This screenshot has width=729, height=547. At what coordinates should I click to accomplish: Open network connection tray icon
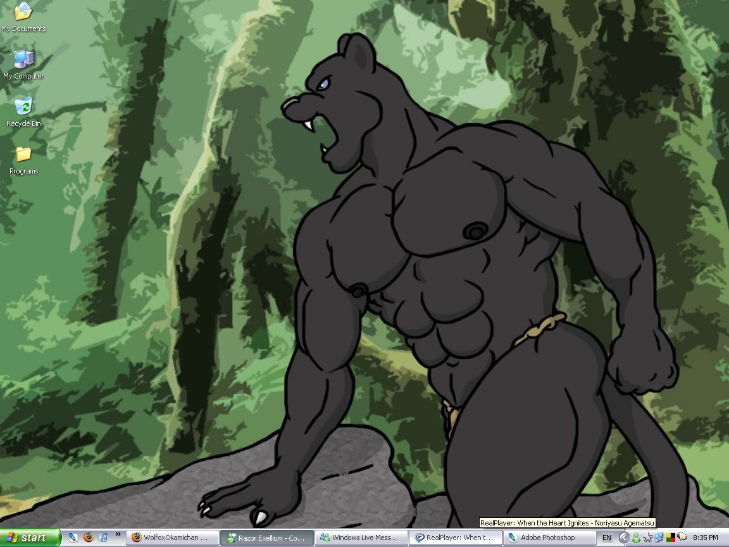[658, 538]
